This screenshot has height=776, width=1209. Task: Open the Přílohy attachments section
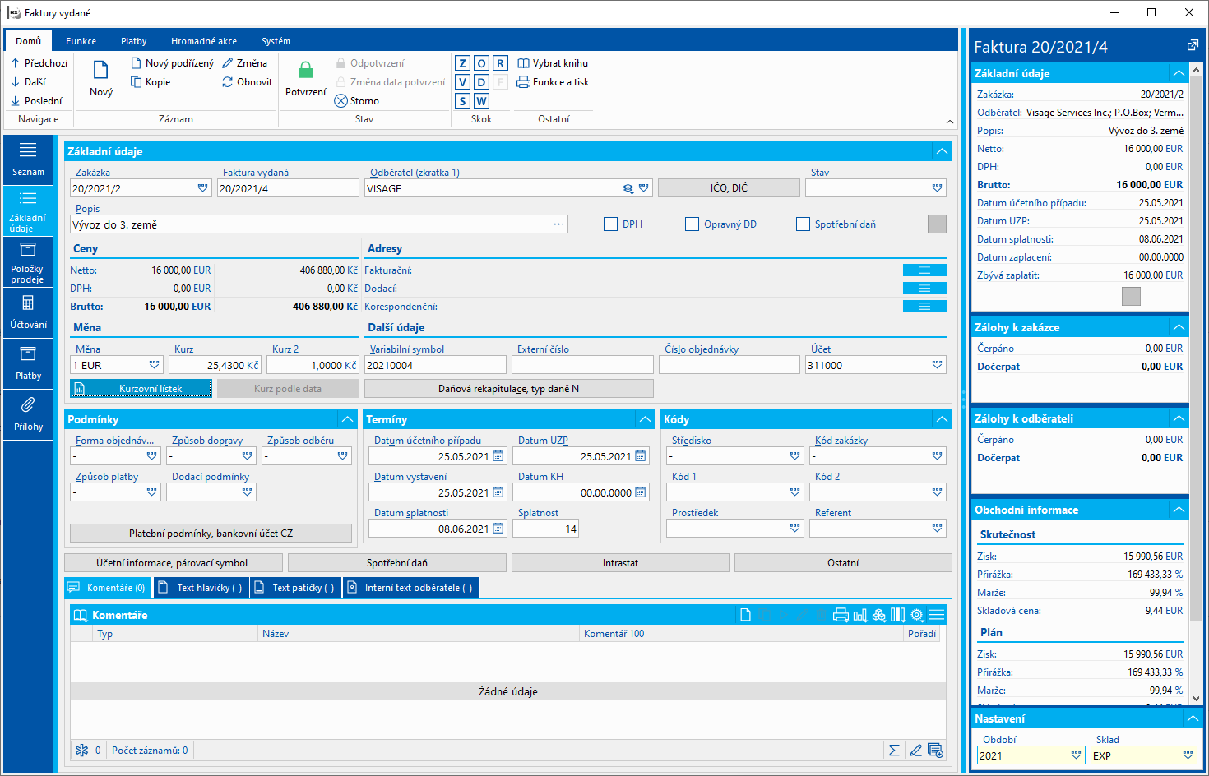pyautogui.click(x=28, y=414)
